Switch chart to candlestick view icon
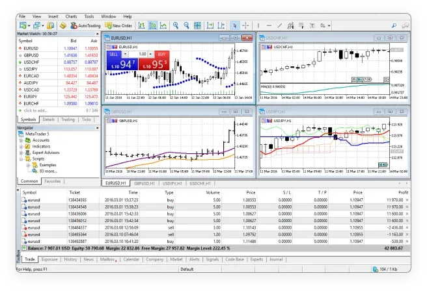The image size is (427, 291). point(152,25)
